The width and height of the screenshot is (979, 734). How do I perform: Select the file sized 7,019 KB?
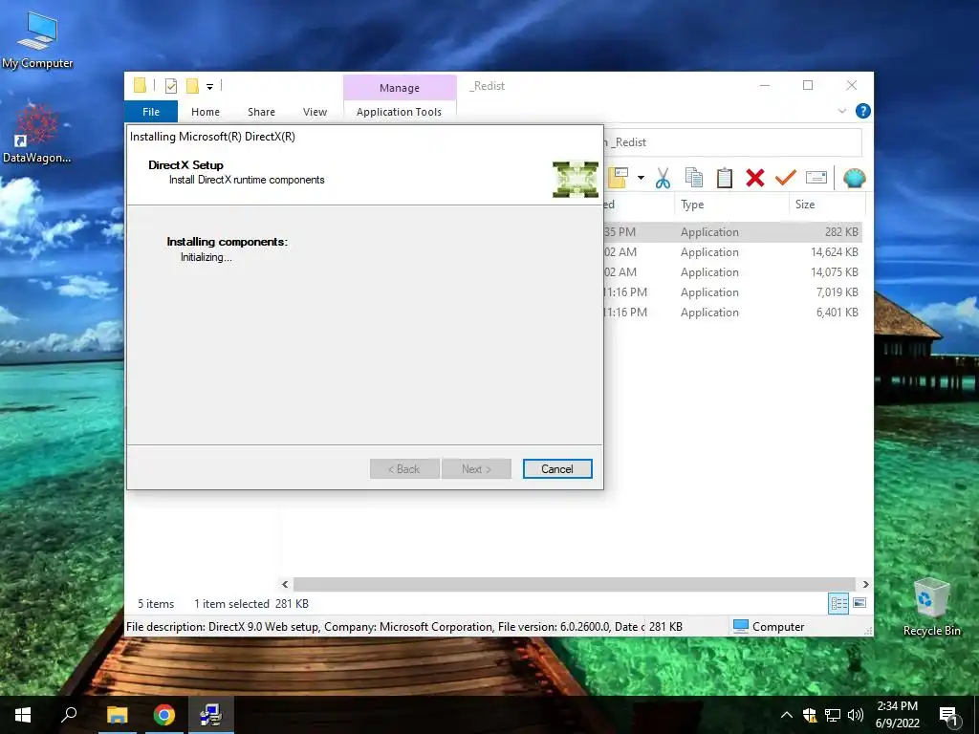tap(733, 292)
